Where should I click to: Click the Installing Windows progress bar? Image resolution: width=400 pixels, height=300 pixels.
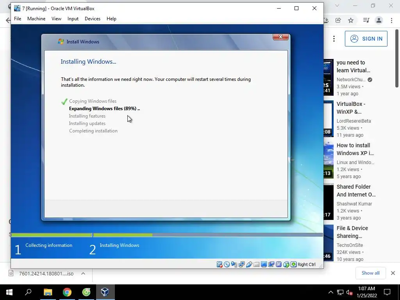coord(208,235)
